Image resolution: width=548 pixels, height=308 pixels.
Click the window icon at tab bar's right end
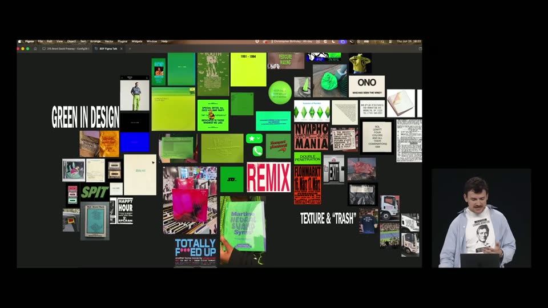420,48
